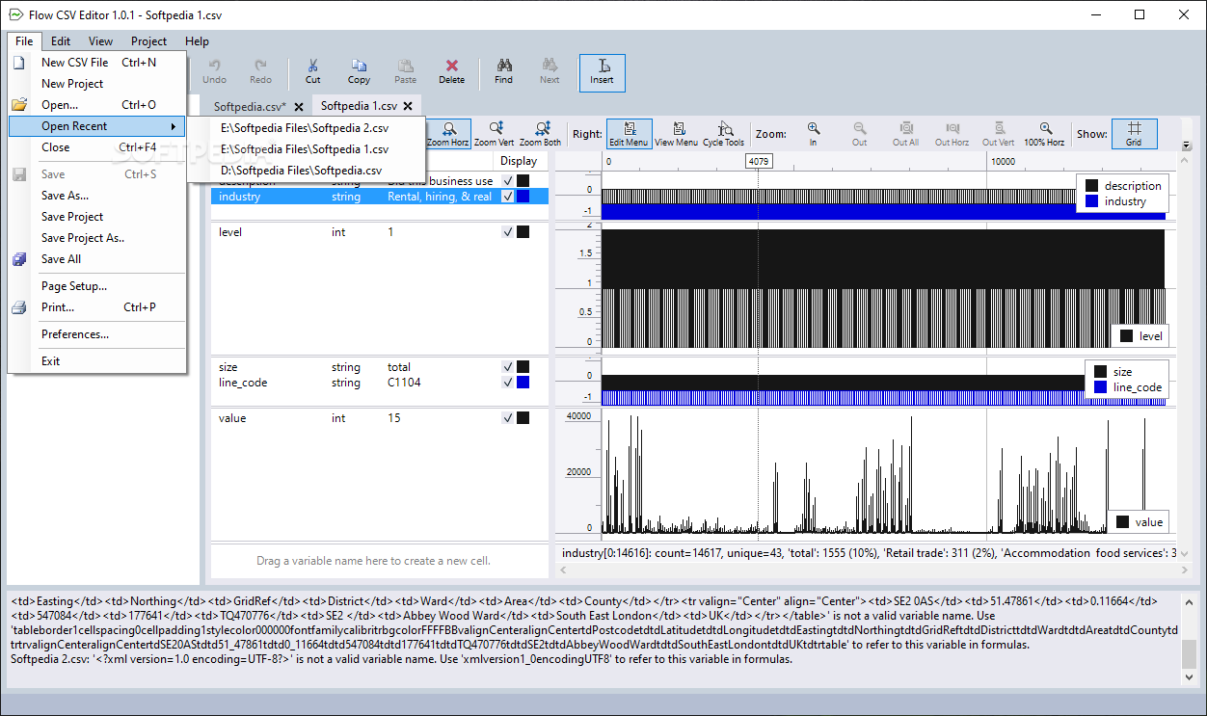Open recent E:\Softpedia Files\Softpedia 1.csv
1207x716 pixels.
tap(306, 149)
